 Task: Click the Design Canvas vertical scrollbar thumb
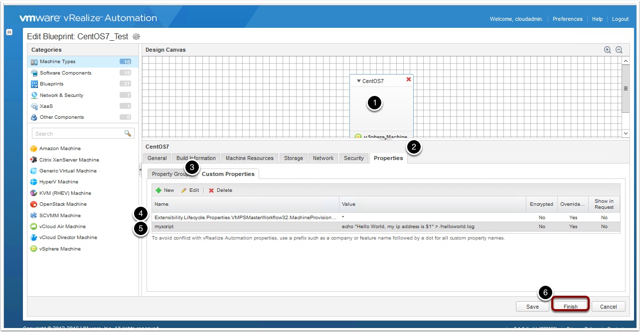pyautogui.click(x=626, y=89)
